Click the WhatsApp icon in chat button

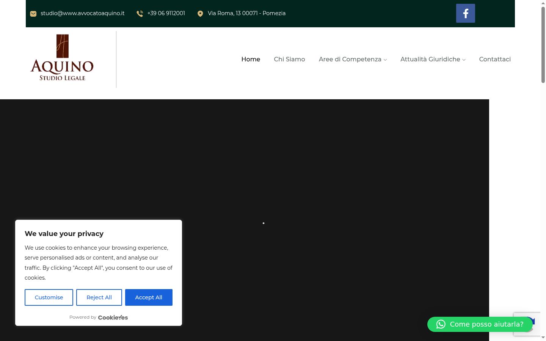click(x=441, y=324)
